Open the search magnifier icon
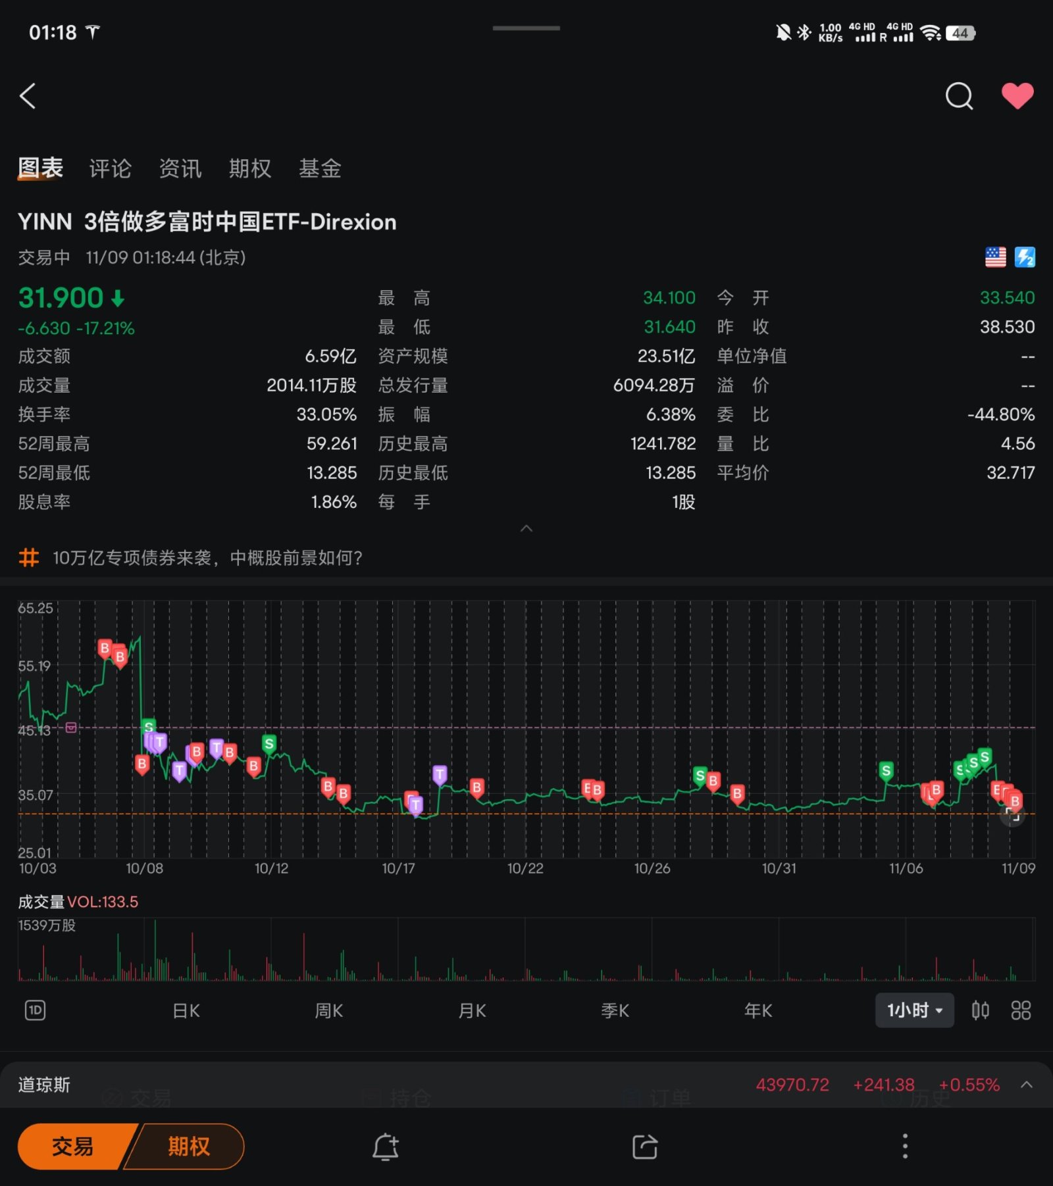1053x1186 pixels. (x=959, y=96)
